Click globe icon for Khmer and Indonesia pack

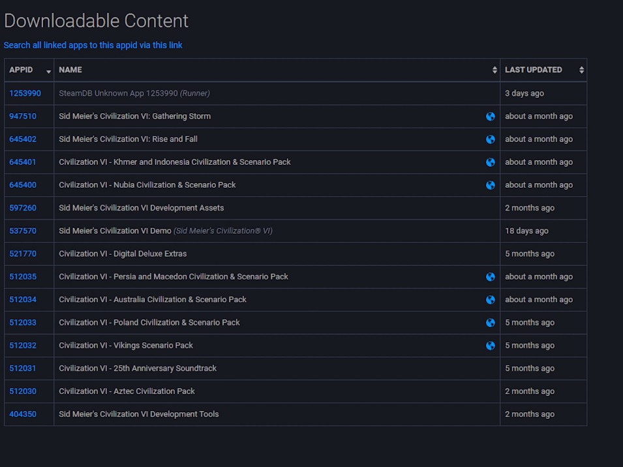[x=490, y=162]
